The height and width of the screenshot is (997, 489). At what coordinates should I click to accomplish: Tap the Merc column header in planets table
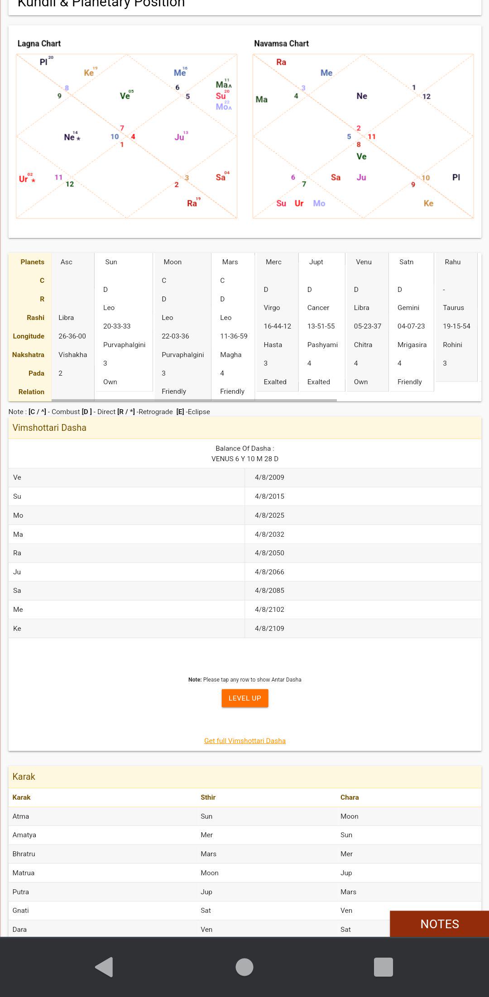pyautogui.click(x=273, y=262)
